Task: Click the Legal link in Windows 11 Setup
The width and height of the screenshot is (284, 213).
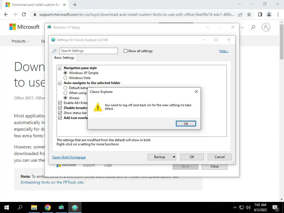Action: pos(108,165)
